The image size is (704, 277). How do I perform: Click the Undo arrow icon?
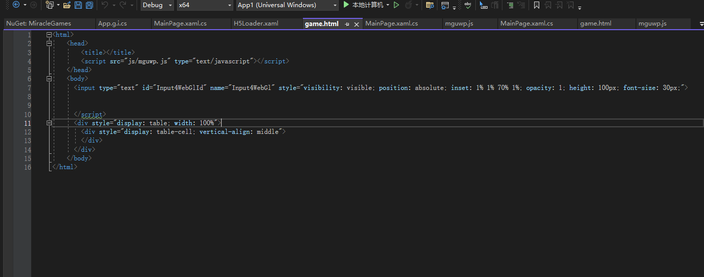tap(105, 5)
